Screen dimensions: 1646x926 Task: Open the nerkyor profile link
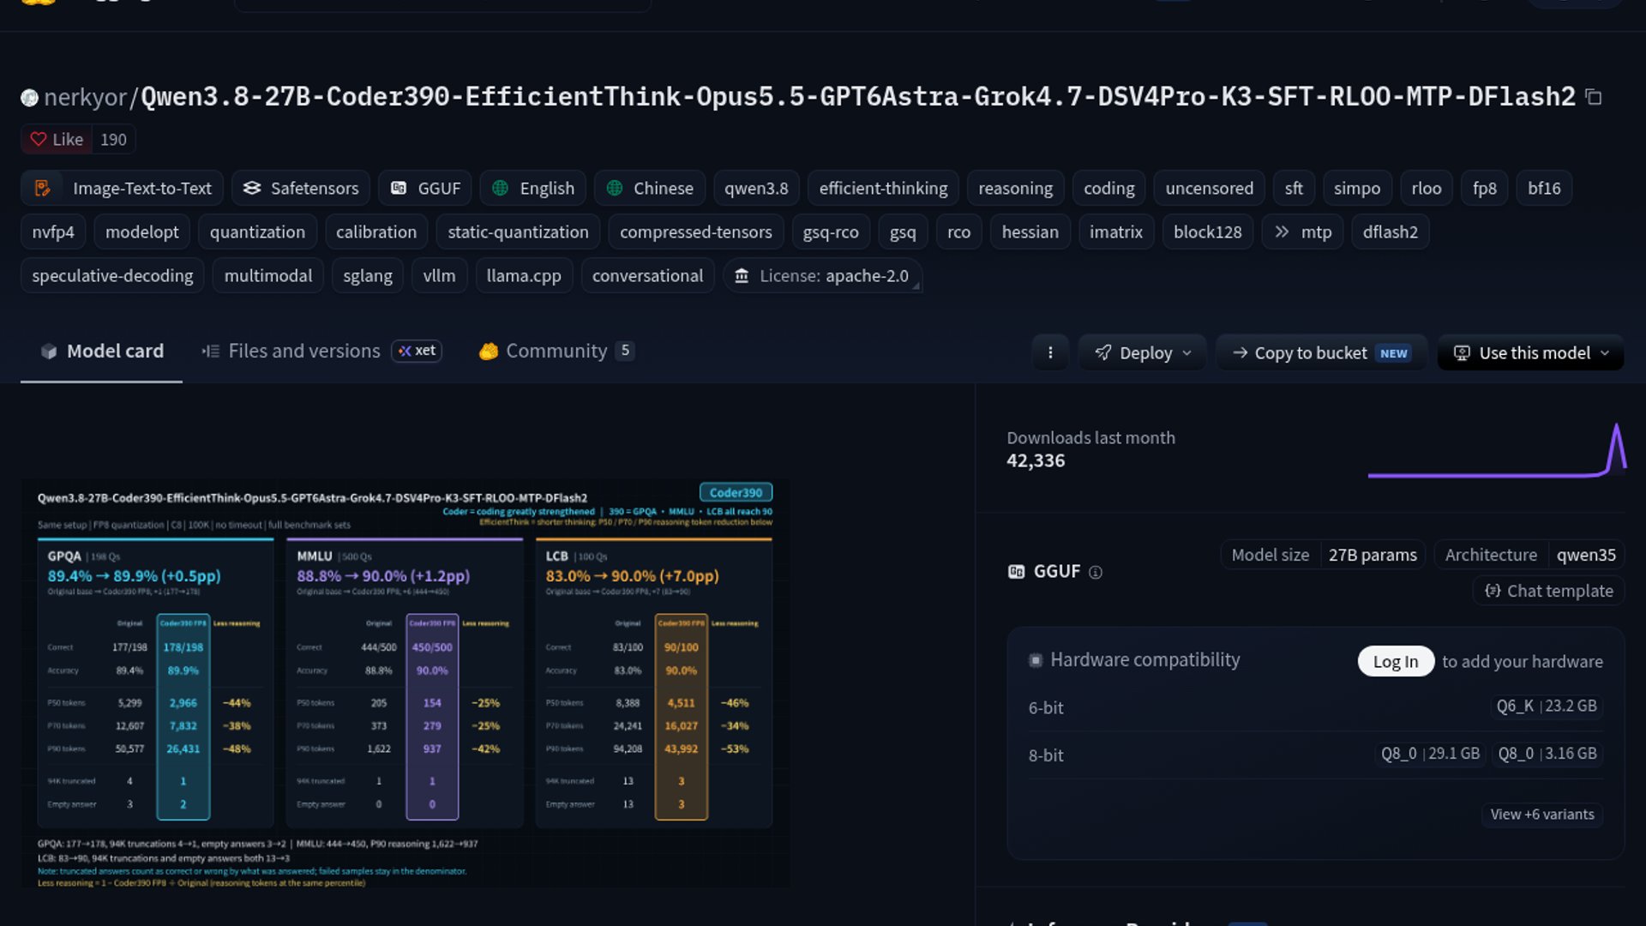click(x=85, y=98)
